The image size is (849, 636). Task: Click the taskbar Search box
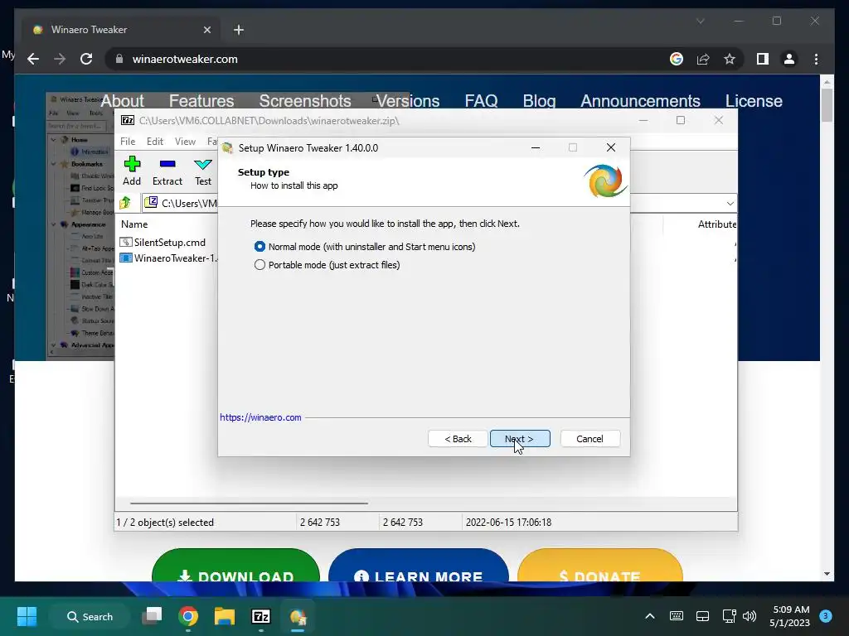90,616
